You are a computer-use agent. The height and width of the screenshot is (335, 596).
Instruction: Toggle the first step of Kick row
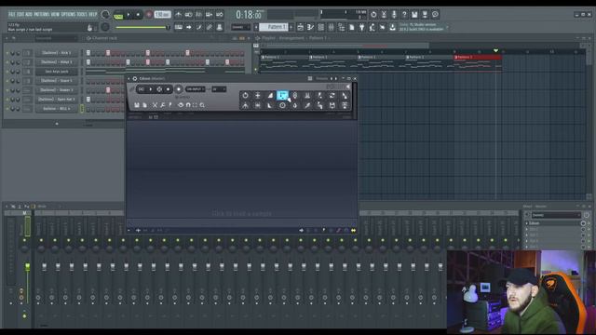88,53
